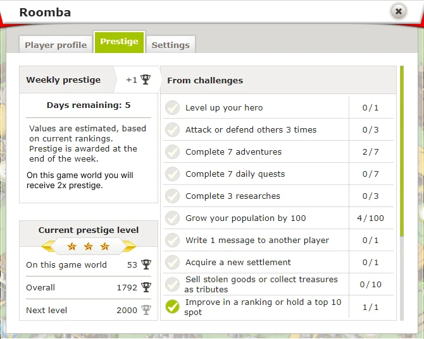Screen dimensions: 424x339
Task: Click the check circle for Level up your hero
Action: [172, 108]
